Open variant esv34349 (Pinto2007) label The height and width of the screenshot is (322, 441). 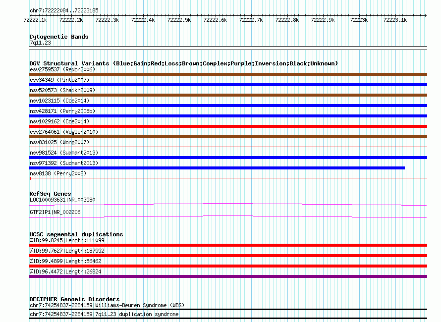[x=59, y=80]
